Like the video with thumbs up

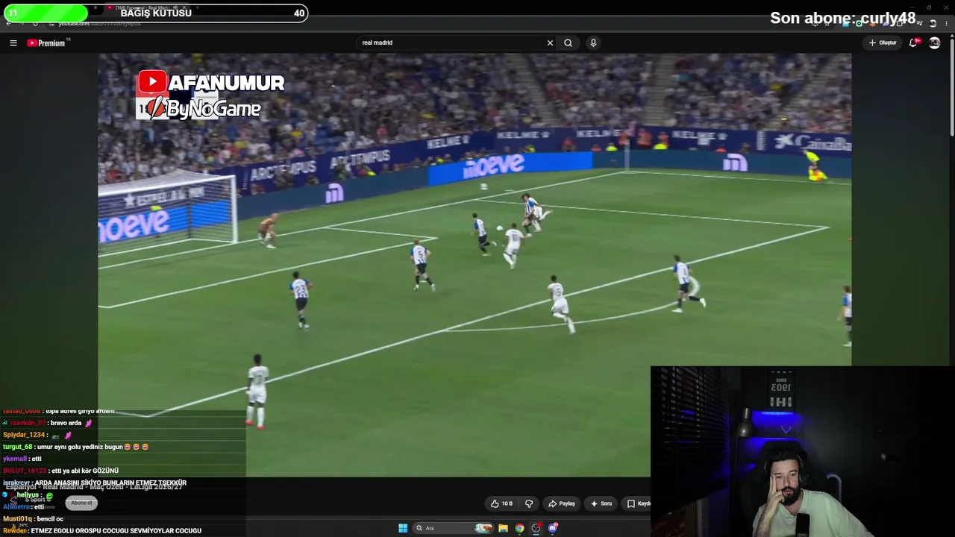pos(501,504)
